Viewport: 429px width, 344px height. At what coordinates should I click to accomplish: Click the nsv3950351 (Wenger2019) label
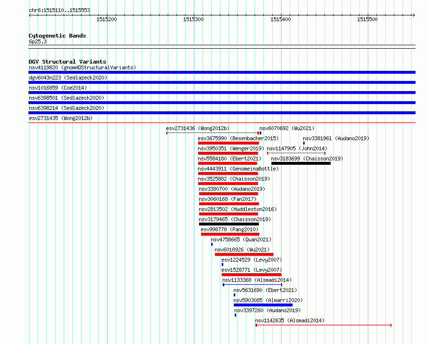[x=231, y=148]
